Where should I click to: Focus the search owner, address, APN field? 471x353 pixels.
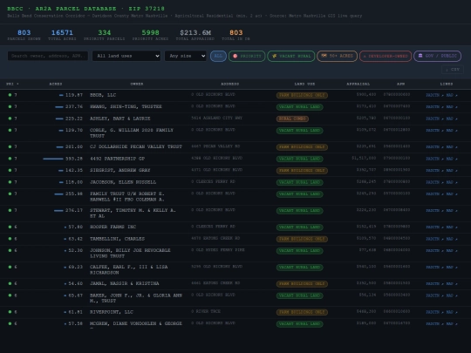click(48, 56)
